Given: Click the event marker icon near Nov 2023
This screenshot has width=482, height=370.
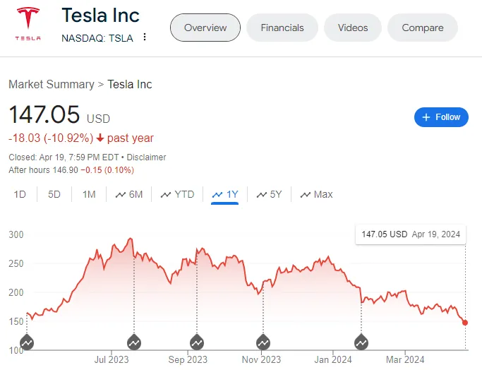Looking at the screenshot, I should point(263,342).
